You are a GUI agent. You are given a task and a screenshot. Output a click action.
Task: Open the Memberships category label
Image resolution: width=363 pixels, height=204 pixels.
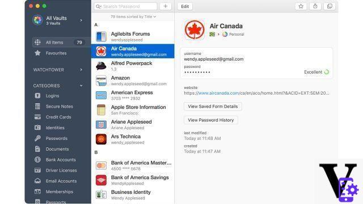60,192
